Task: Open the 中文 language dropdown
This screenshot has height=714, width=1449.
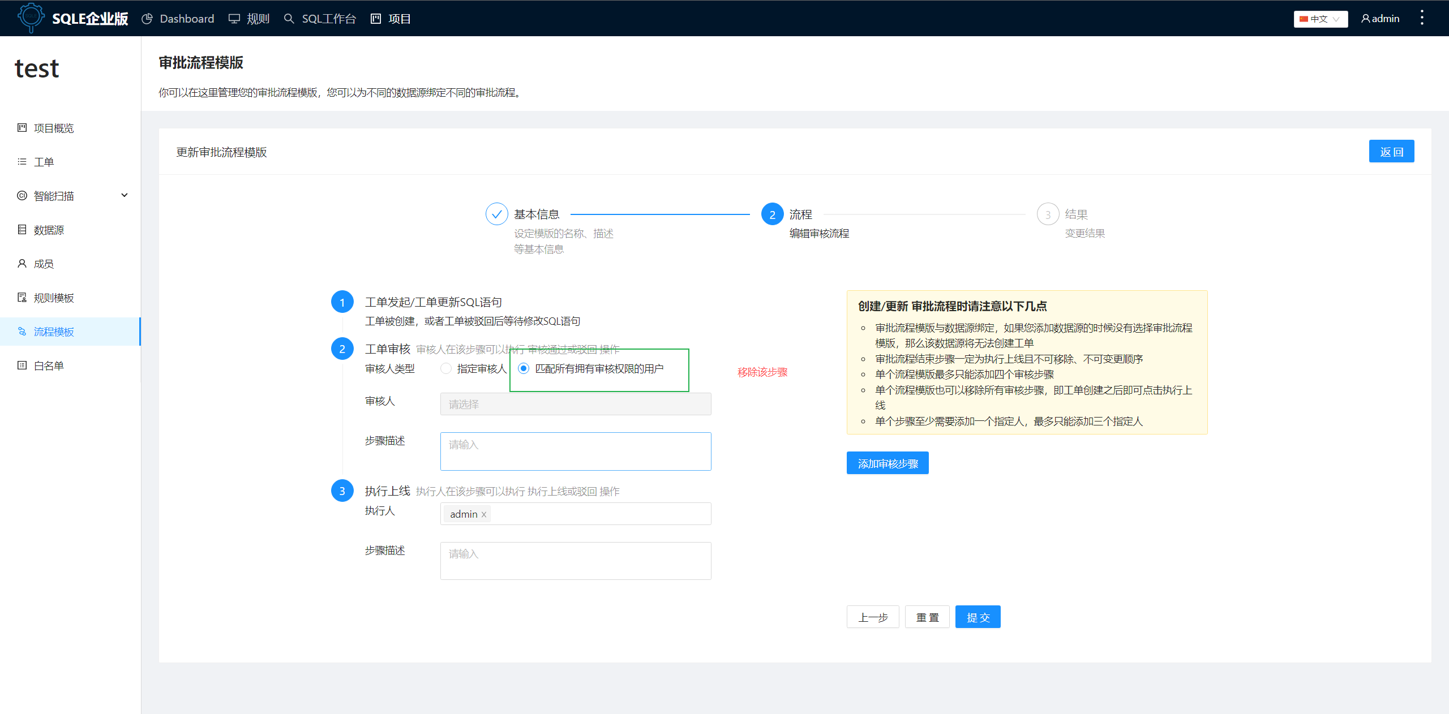Action: pos(1321,19)
